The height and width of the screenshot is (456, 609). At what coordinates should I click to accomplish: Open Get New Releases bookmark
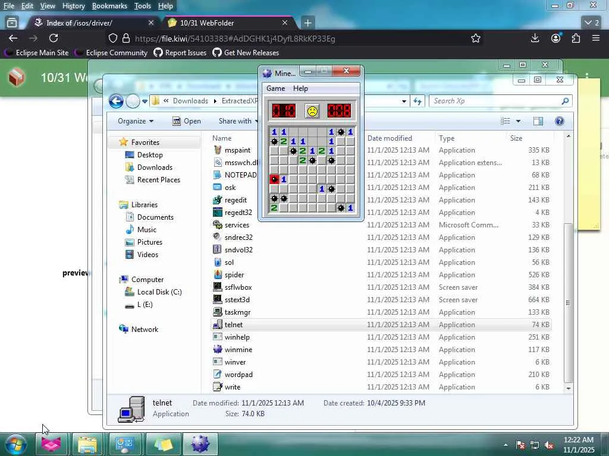(246, 53)
